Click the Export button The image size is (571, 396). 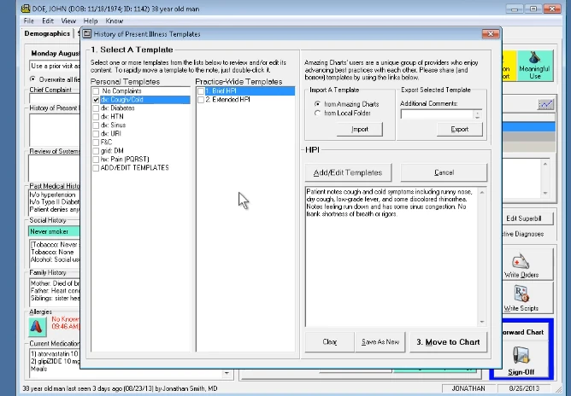coord(460,129)
